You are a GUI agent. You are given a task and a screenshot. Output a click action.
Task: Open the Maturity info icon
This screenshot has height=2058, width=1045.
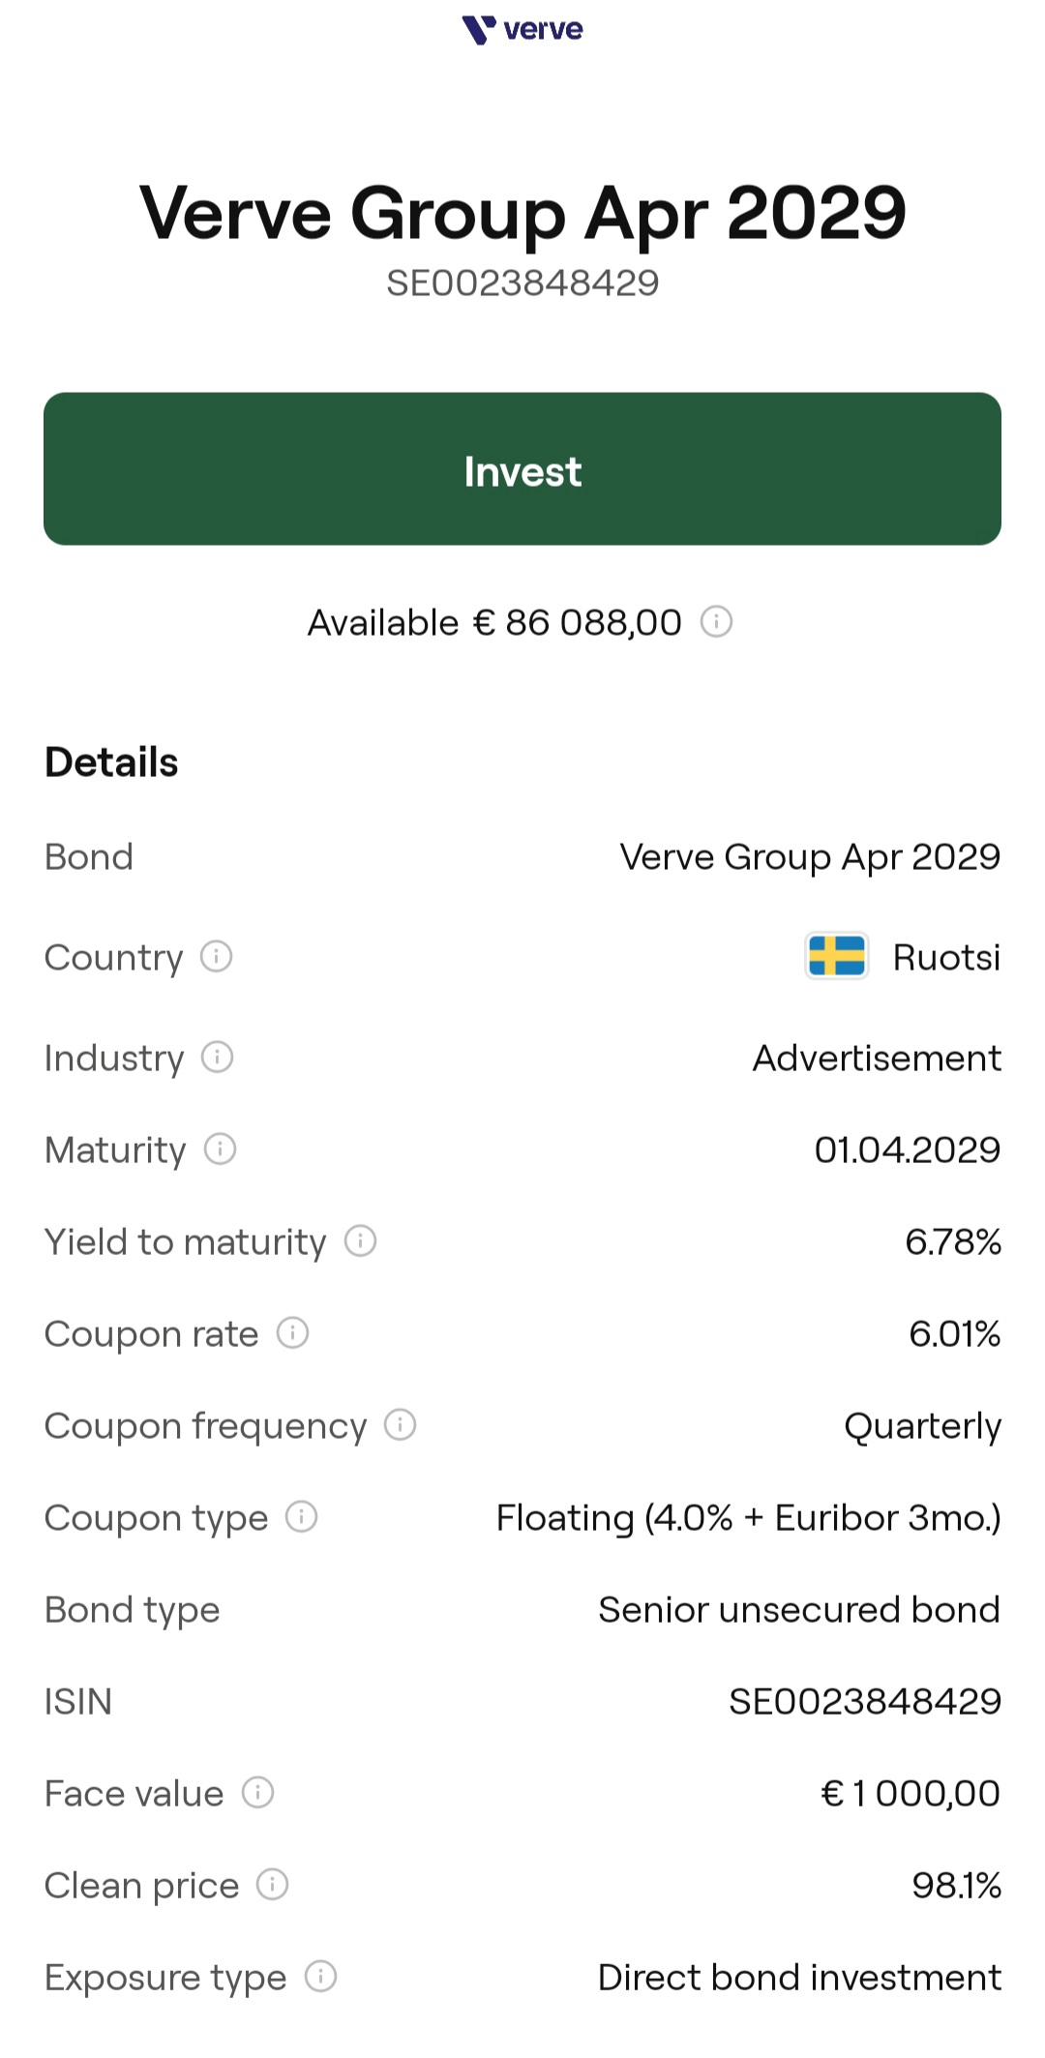(x=220, y=1149)
